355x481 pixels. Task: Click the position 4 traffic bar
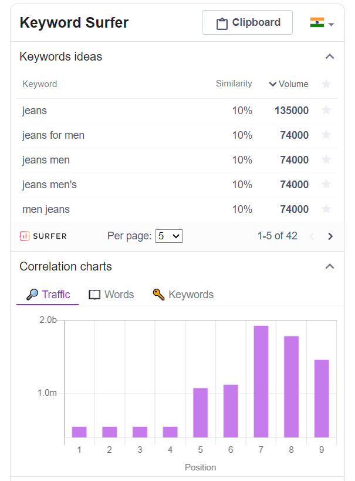click(x=170, y=432)
